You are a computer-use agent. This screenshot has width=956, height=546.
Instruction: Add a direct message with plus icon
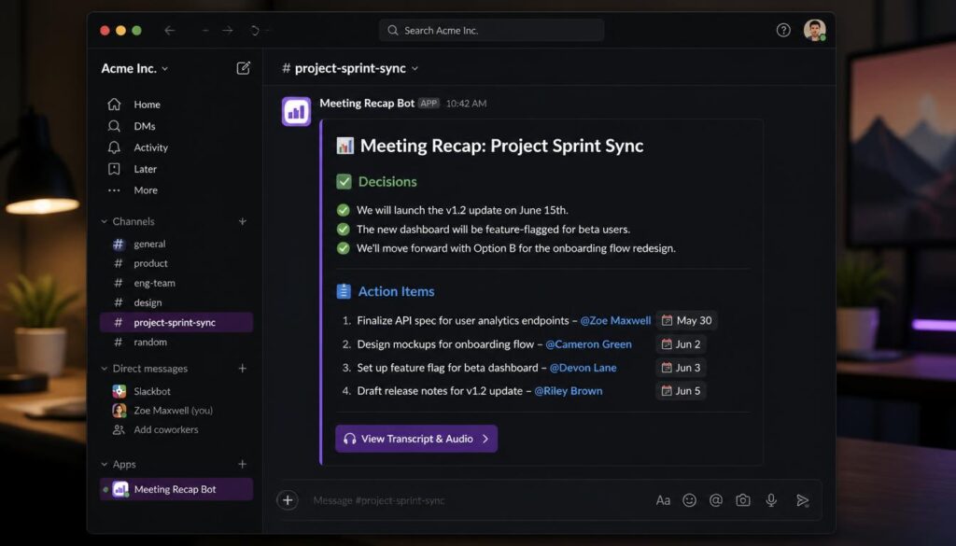coord(243,368)
